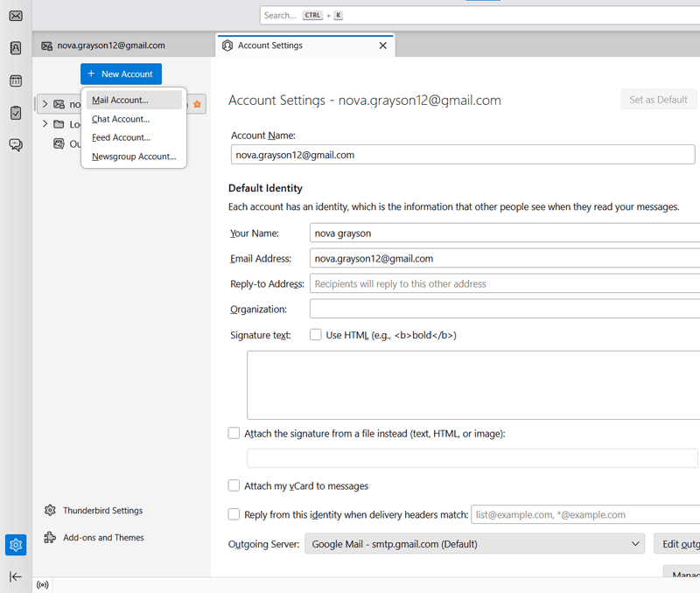Viewport: 700px width, 593px height.
Task: Click the settings gear in the spaces toolbar
Action: pyautogui.click(x=15, y=545)
